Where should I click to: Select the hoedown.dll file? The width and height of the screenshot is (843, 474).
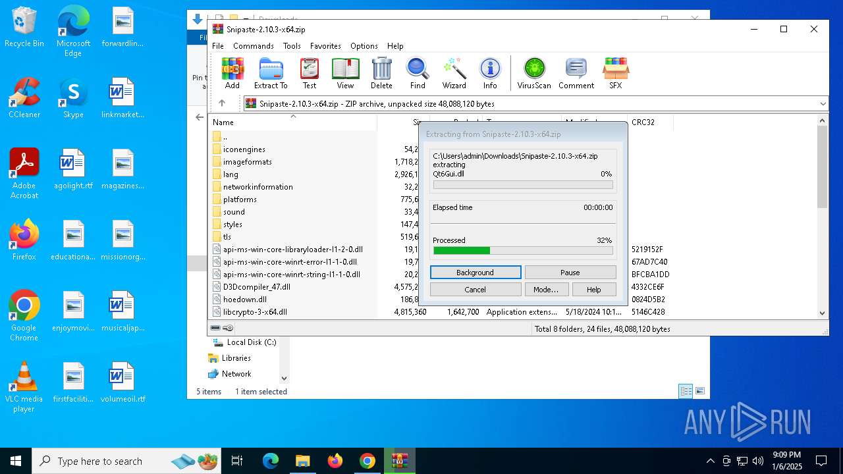pos(245,300)
